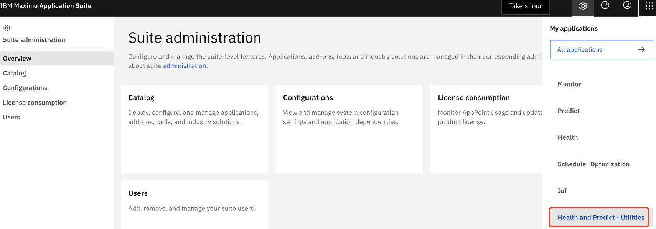
Task: Click the arrow in All applications
Action: (641, 50)
